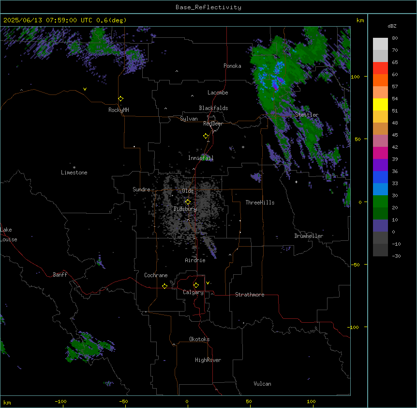The image size is (417, 408).
Task: Pick the bright yellow swatch in dBZ legend
Action: pyautogui.click(x=380, y=104)
